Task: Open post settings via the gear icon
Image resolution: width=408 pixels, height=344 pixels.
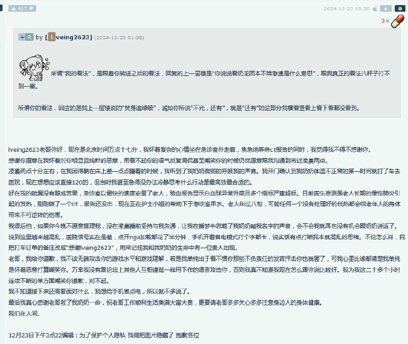Action: [x=400, y=9]
